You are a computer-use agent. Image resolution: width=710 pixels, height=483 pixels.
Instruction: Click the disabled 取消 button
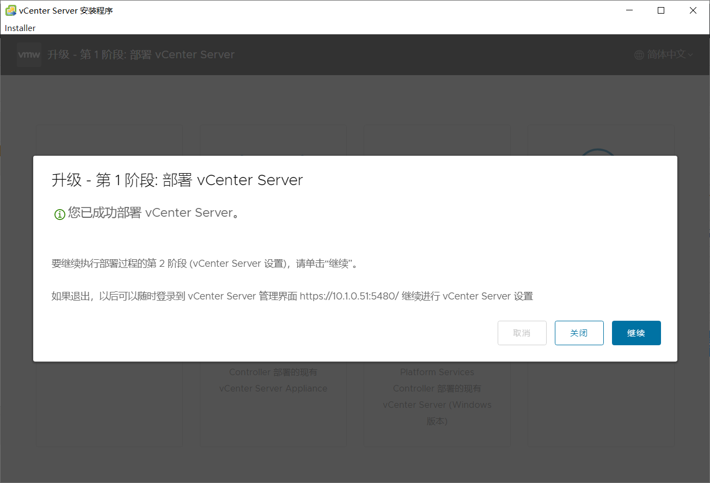coord(522,333)
